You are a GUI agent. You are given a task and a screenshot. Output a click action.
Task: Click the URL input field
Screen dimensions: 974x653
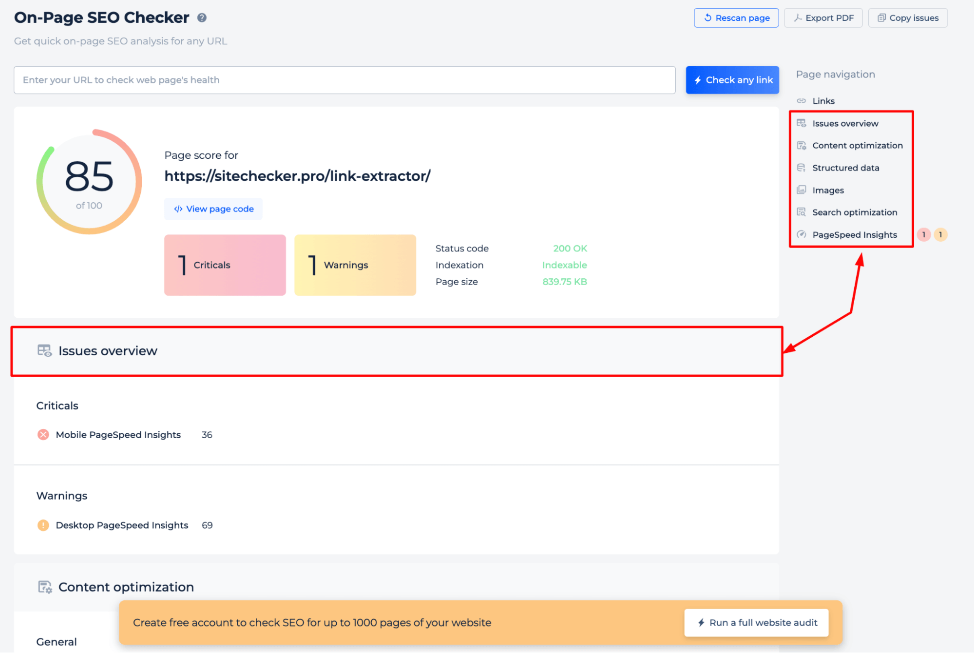click(x=344, y=80)
